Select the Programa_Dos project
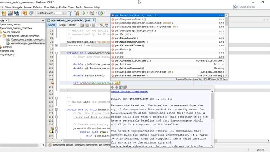Screen dimensions: 270x152 (x=7, y=51)
